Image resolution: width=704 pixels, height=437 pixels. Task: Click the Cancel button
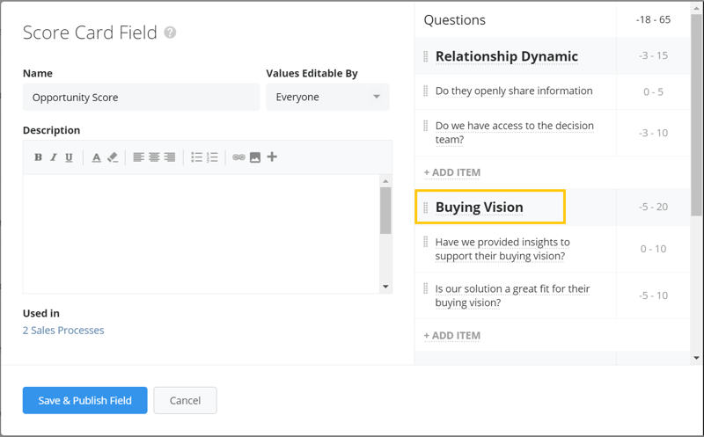point(185,400)
